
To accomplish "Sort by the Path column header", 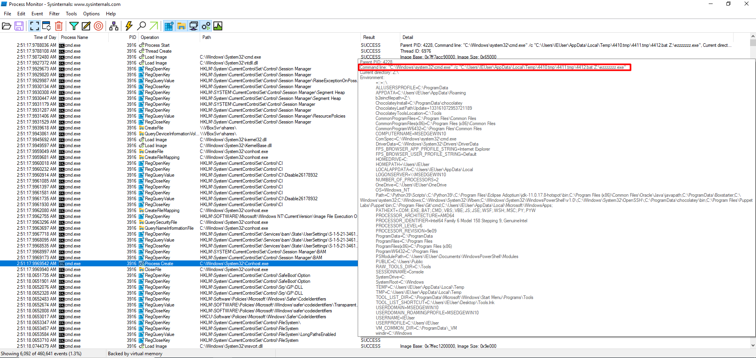I will (x=279, y=37).
